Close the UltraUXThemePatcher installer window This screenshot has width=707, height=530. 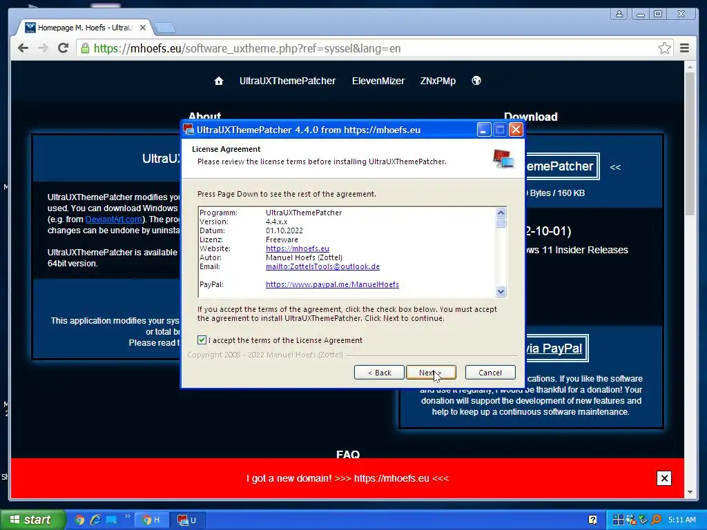click(516, 130)
